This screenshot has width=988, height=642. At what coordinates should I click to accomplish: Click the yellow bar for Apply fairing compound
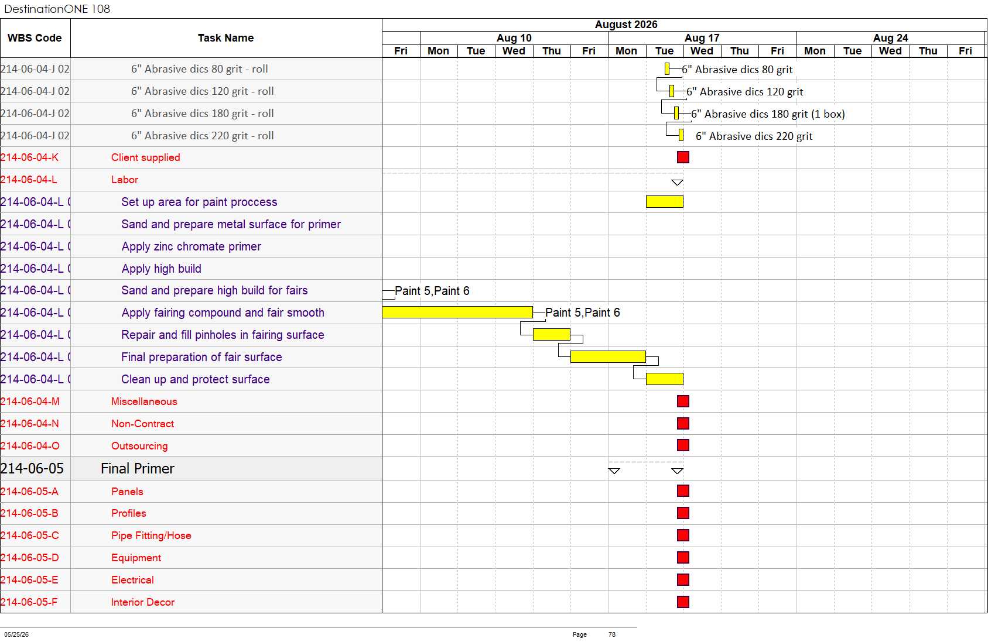click(x=457, y=313)
